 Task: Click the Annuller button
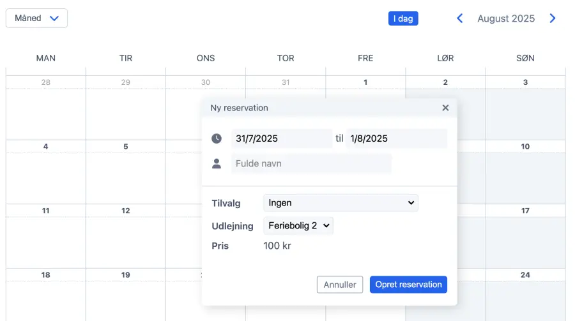pos(340,285)
